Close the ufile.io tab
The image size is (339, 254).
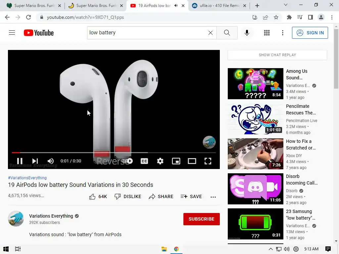[245, 6]
